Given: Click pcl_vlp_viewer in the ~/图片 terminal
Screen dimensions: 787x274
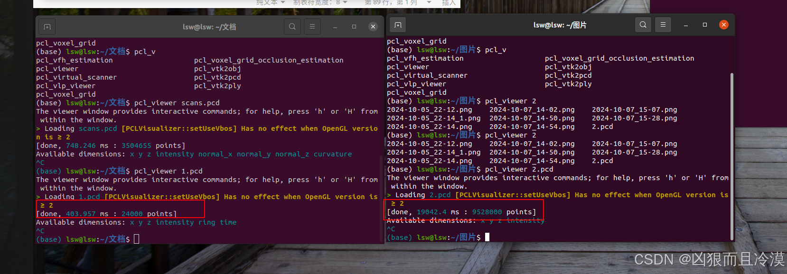Looking at the screenshot, I should click(x=417, y=84).
